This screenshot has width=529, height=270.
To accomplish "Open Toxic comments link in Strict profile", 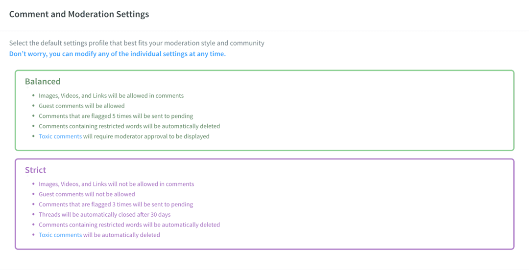I will 60,235.
